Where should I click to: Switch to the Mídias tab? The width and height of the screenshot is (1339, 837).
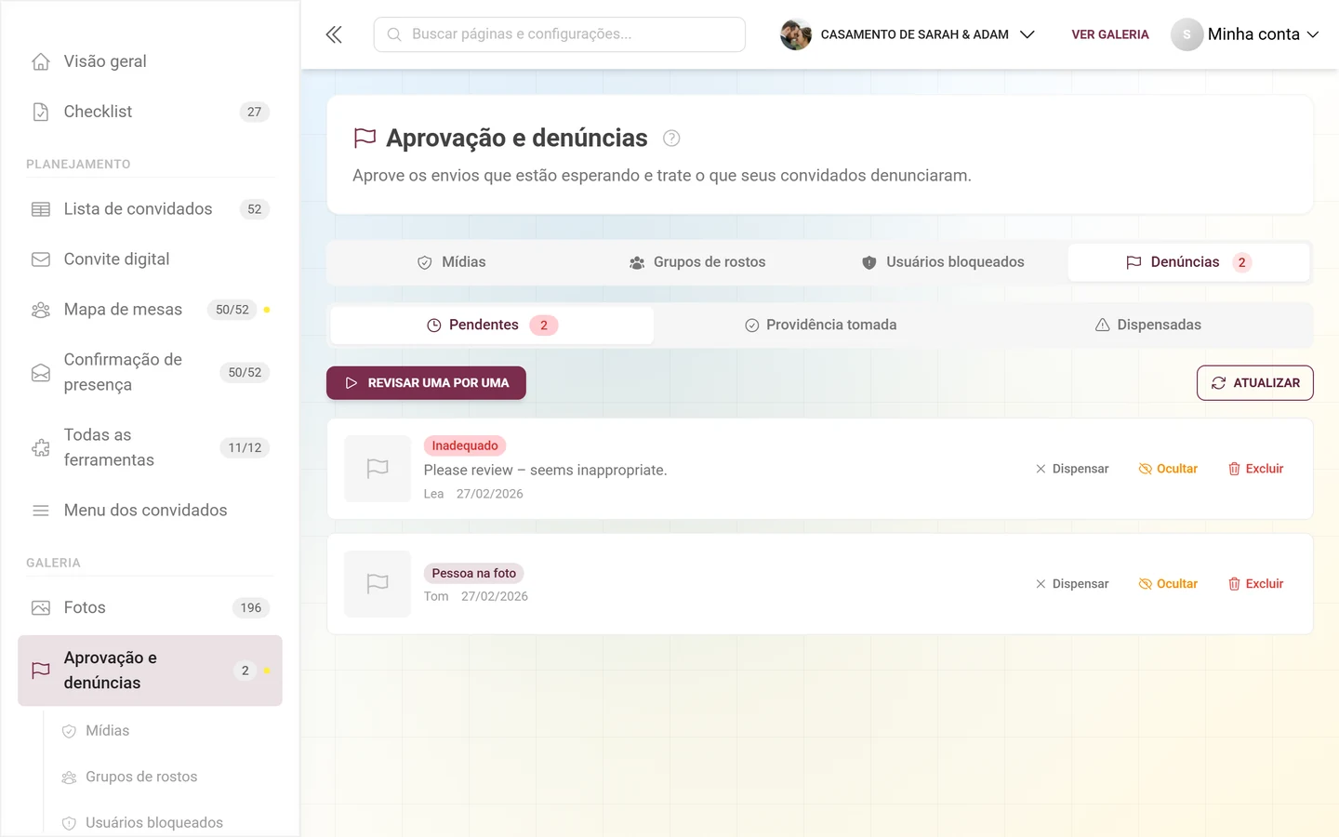[x=451, y=262]
